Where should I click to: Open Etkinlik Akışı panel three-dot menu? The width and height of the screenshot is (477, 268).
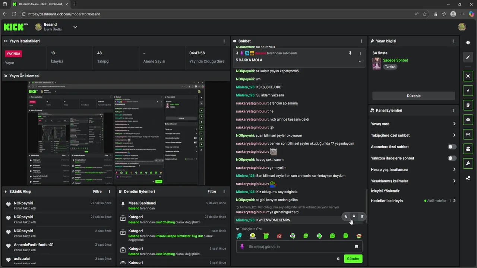coord(110,191)
